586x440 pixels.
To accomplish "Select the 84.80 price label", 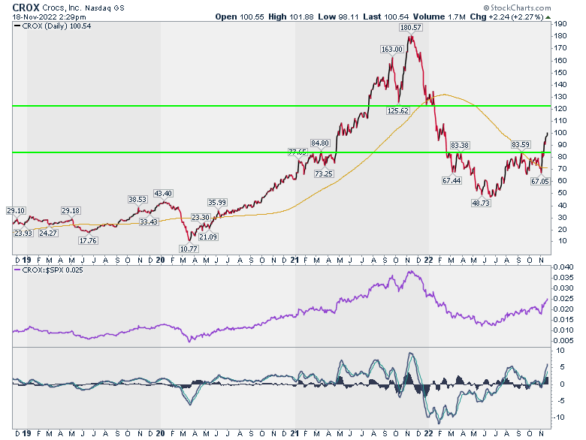I will (320, 143).
